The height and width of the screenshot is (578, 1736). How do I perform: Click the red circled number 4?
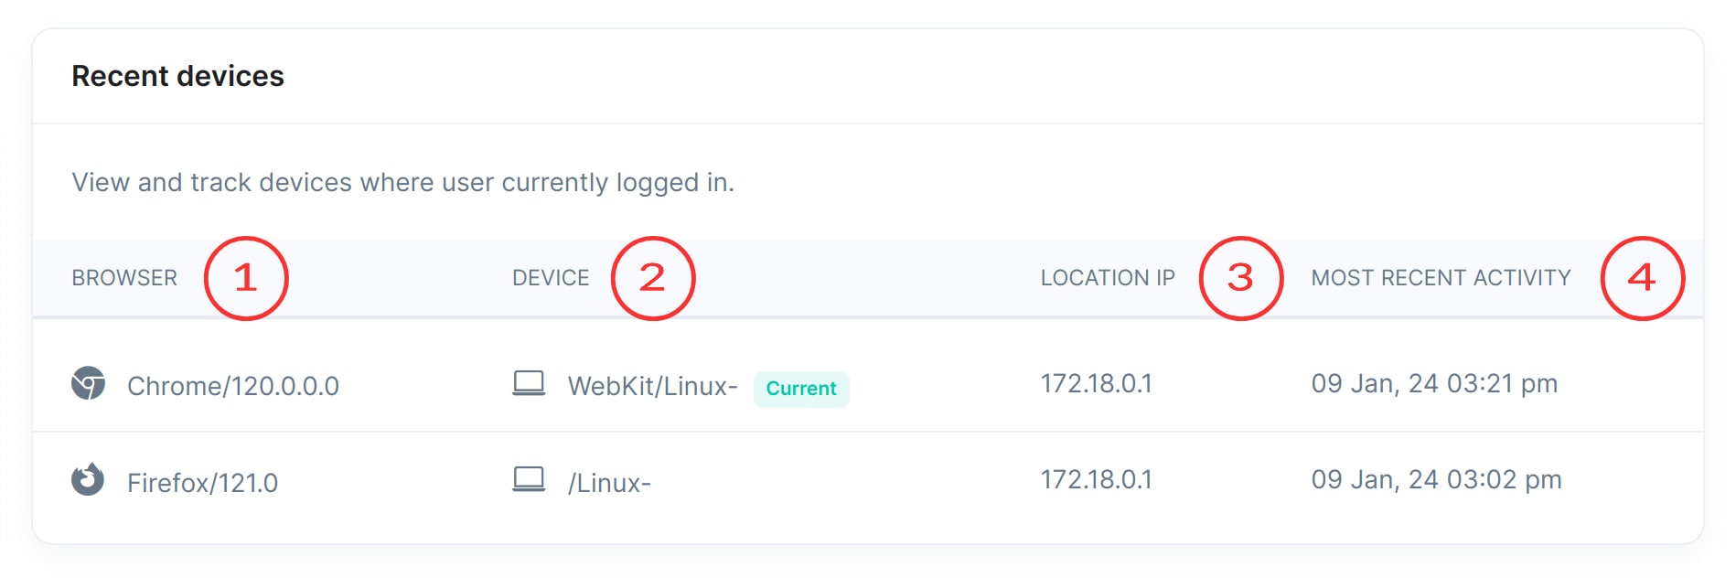tap(1642, 278)
